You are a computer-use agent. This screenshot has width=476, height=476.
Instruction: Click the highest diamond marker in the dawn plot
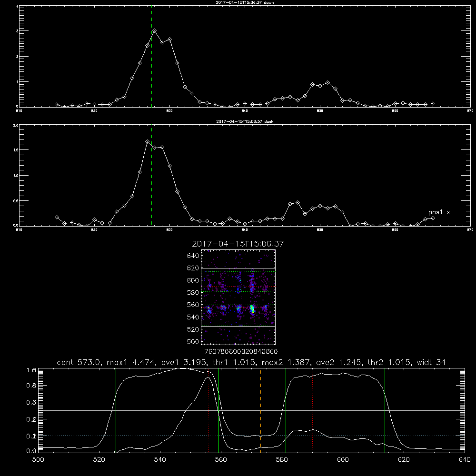[155, 30]
